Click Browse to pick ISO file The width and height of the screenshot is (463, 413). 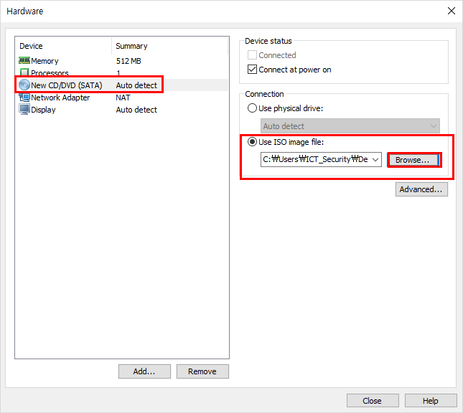pos(414,160)
